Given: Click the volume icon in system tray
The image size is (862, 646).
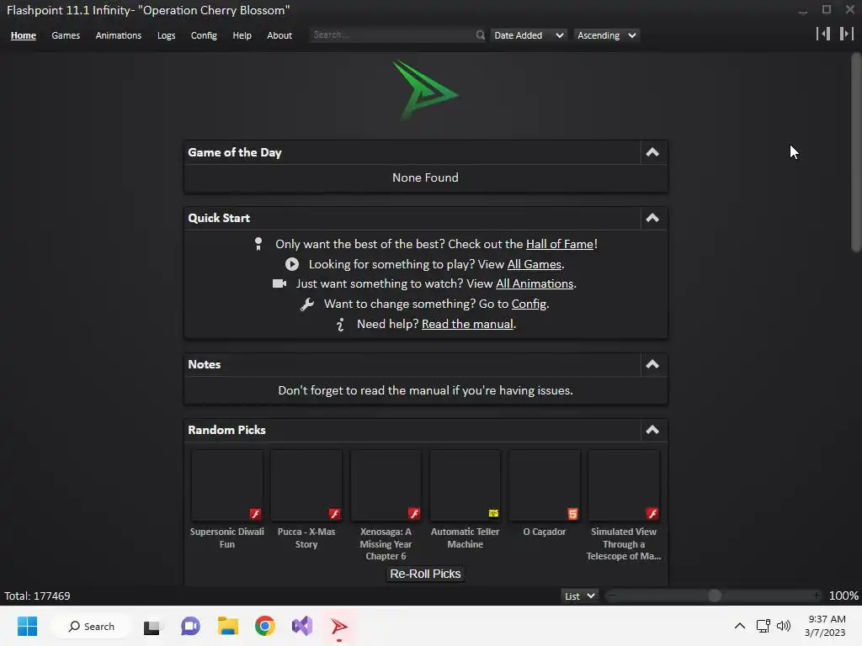Looking at the screenshot, I should click(x=784, y=626).
